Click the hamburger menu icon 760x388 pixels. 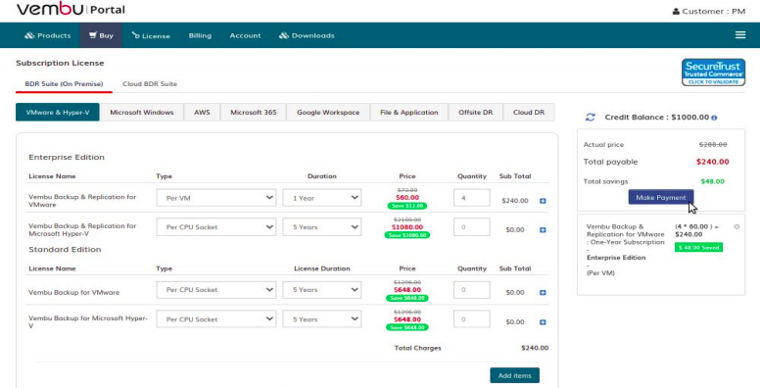[740, 35]
